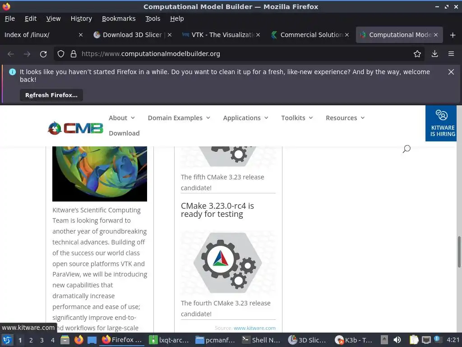View site security lock info

point(74,54)
